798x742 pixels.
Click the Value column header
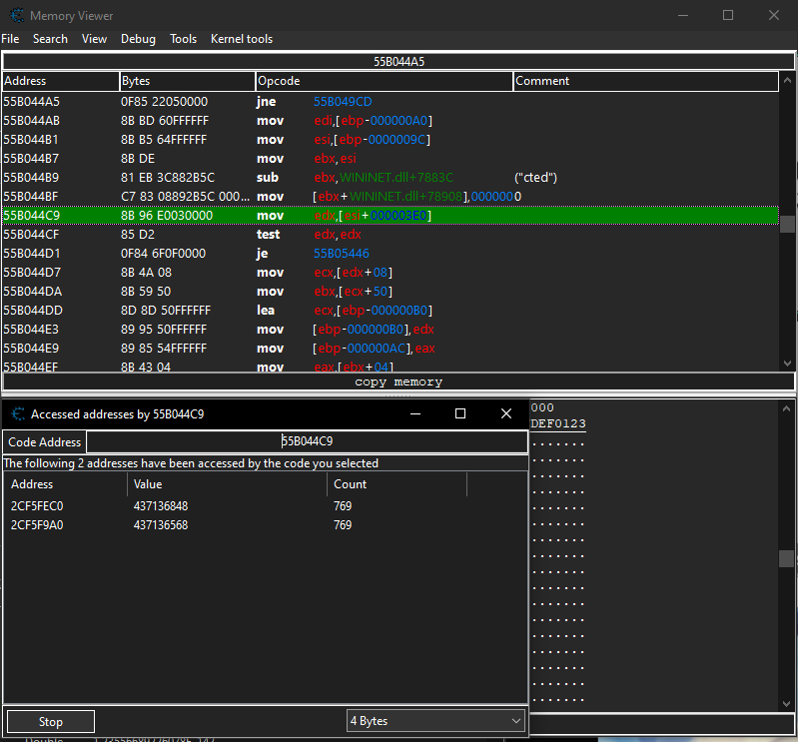pos(227,484)
